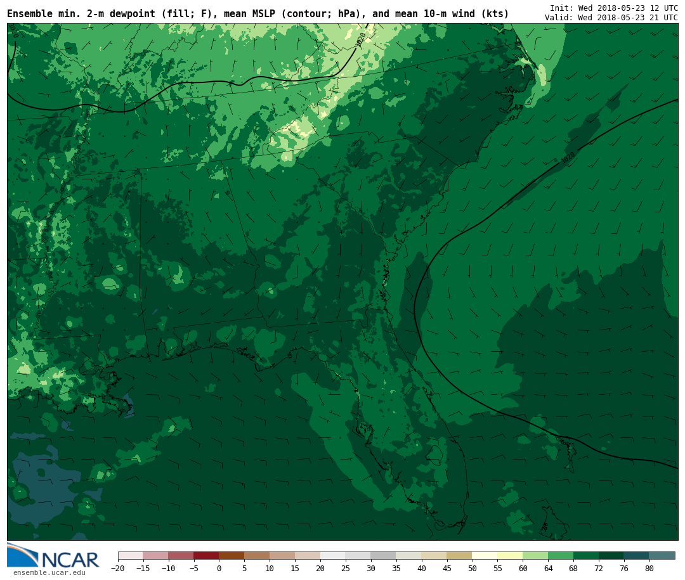685x580 pixels.
Task: Select the light green swatch between 60 and 64
Action: 535,556
